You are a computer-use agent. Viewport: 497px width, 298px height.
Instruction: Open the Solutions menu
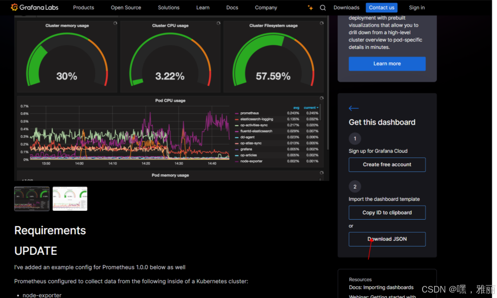coord(169,7)
